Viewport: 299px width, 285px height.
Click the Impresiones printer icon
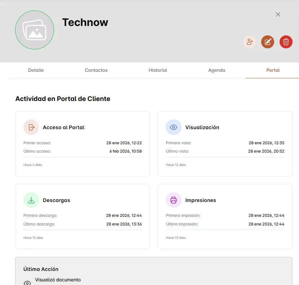[174, 200]
